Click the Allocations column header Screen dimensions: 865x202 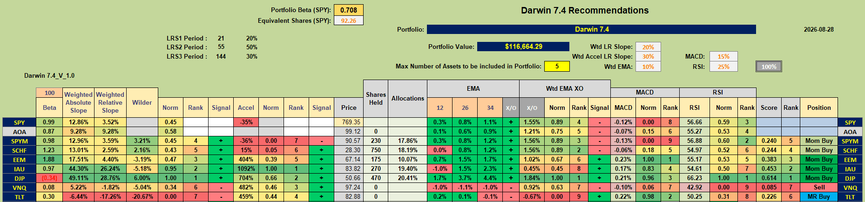coord(408,99)
